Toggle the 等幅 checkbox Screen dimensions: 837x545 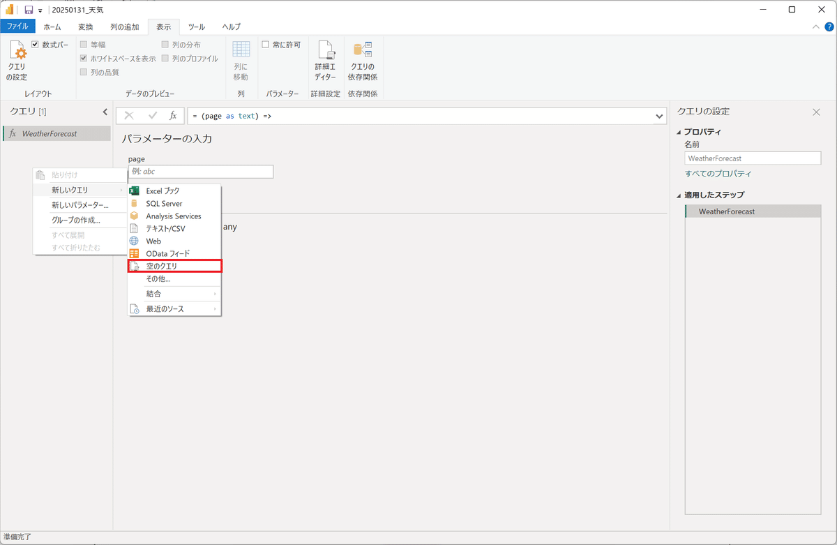(x=84, y=44)
